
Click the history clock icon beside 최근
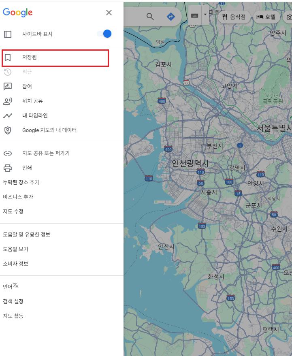point(8,72)
